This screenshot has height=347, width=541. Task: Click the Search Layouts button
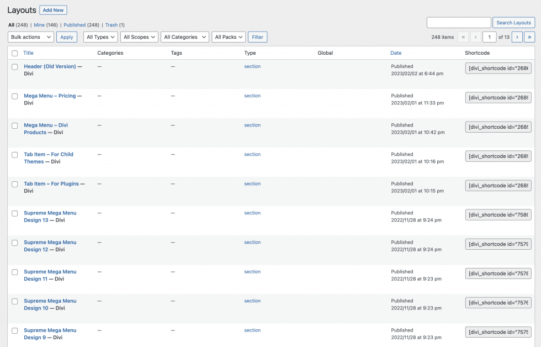[x=513, y=22]
